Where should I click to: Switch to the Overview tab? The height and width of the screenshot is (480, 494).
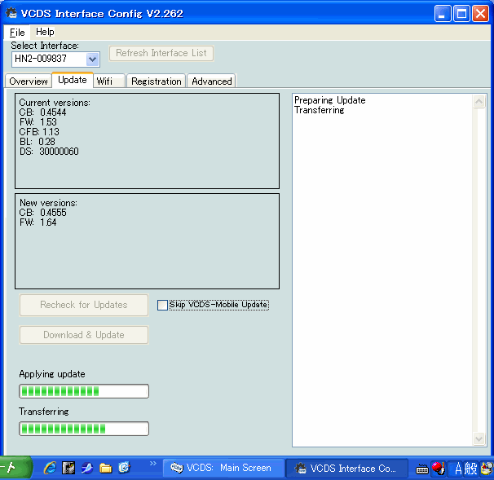point(29,81)
